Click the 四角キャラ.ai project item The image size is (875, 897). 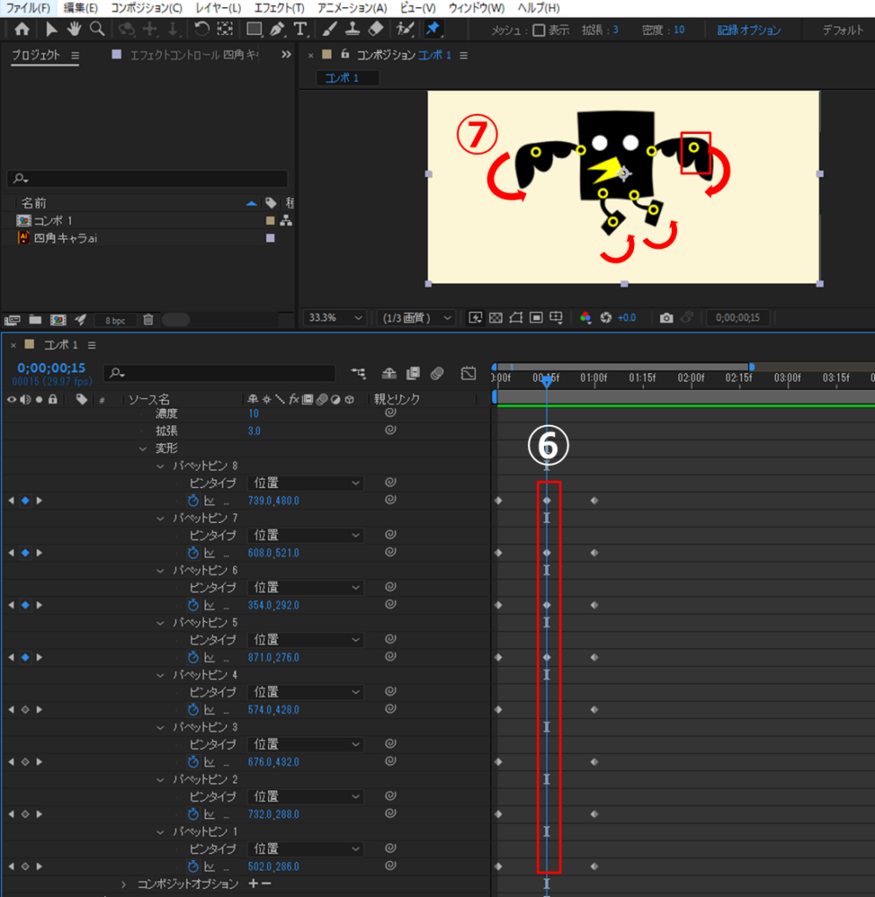pyautogui.click(x=66, y=237)
